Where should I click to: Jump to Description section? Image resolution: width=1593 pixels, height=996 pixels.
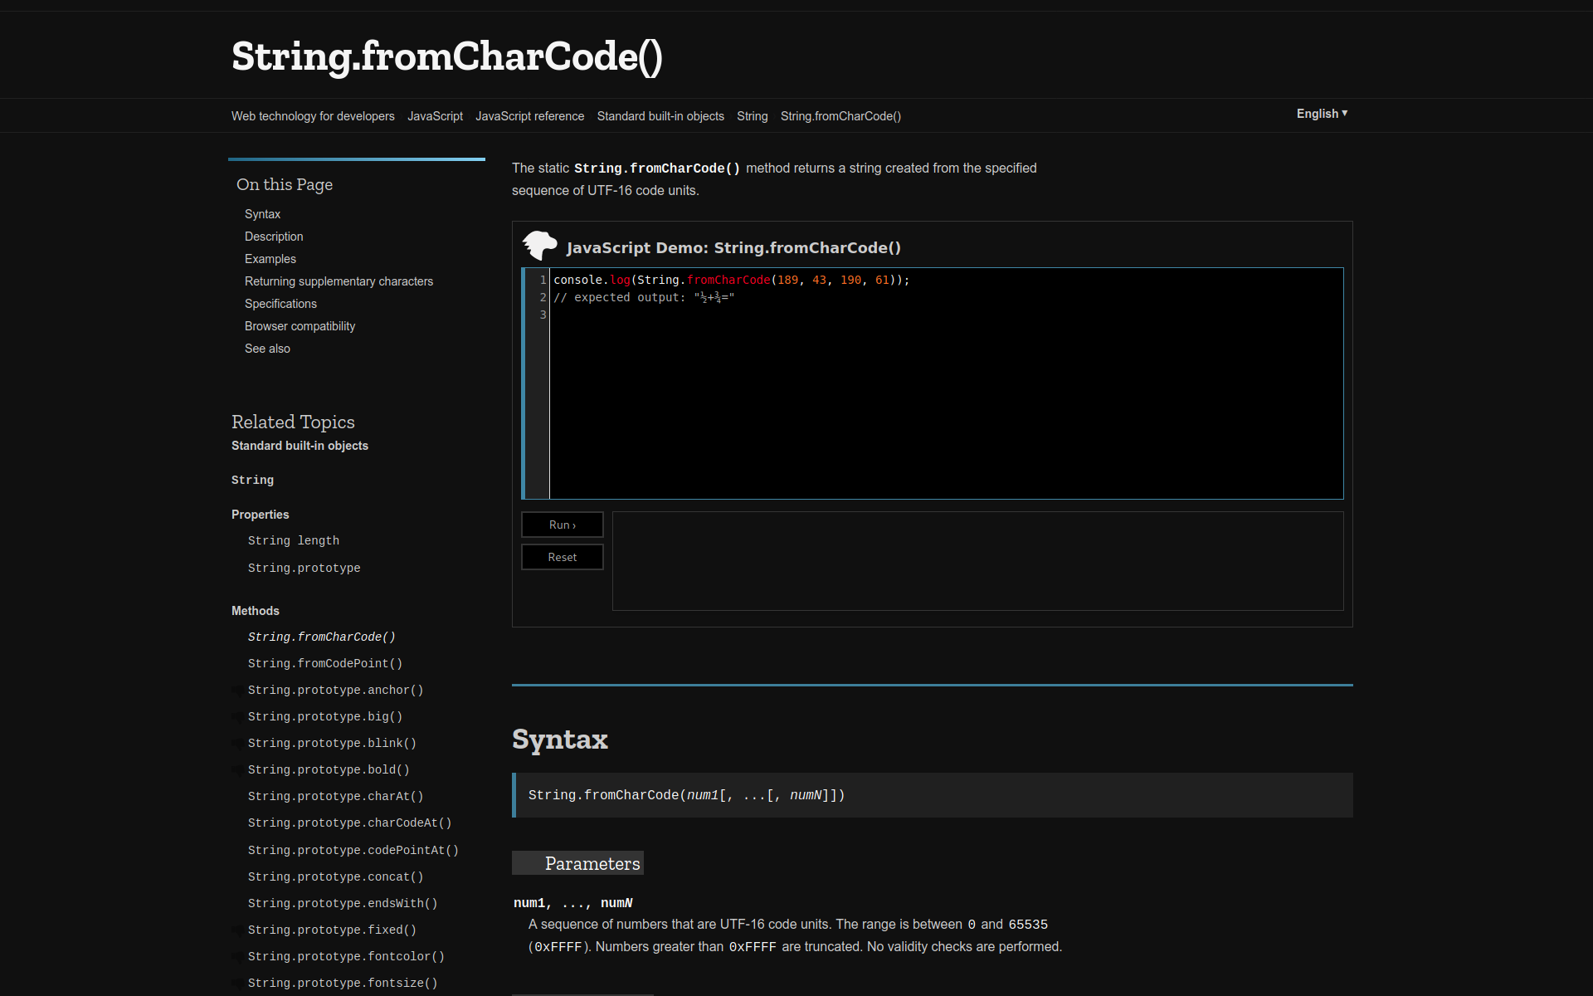point(274,237)
